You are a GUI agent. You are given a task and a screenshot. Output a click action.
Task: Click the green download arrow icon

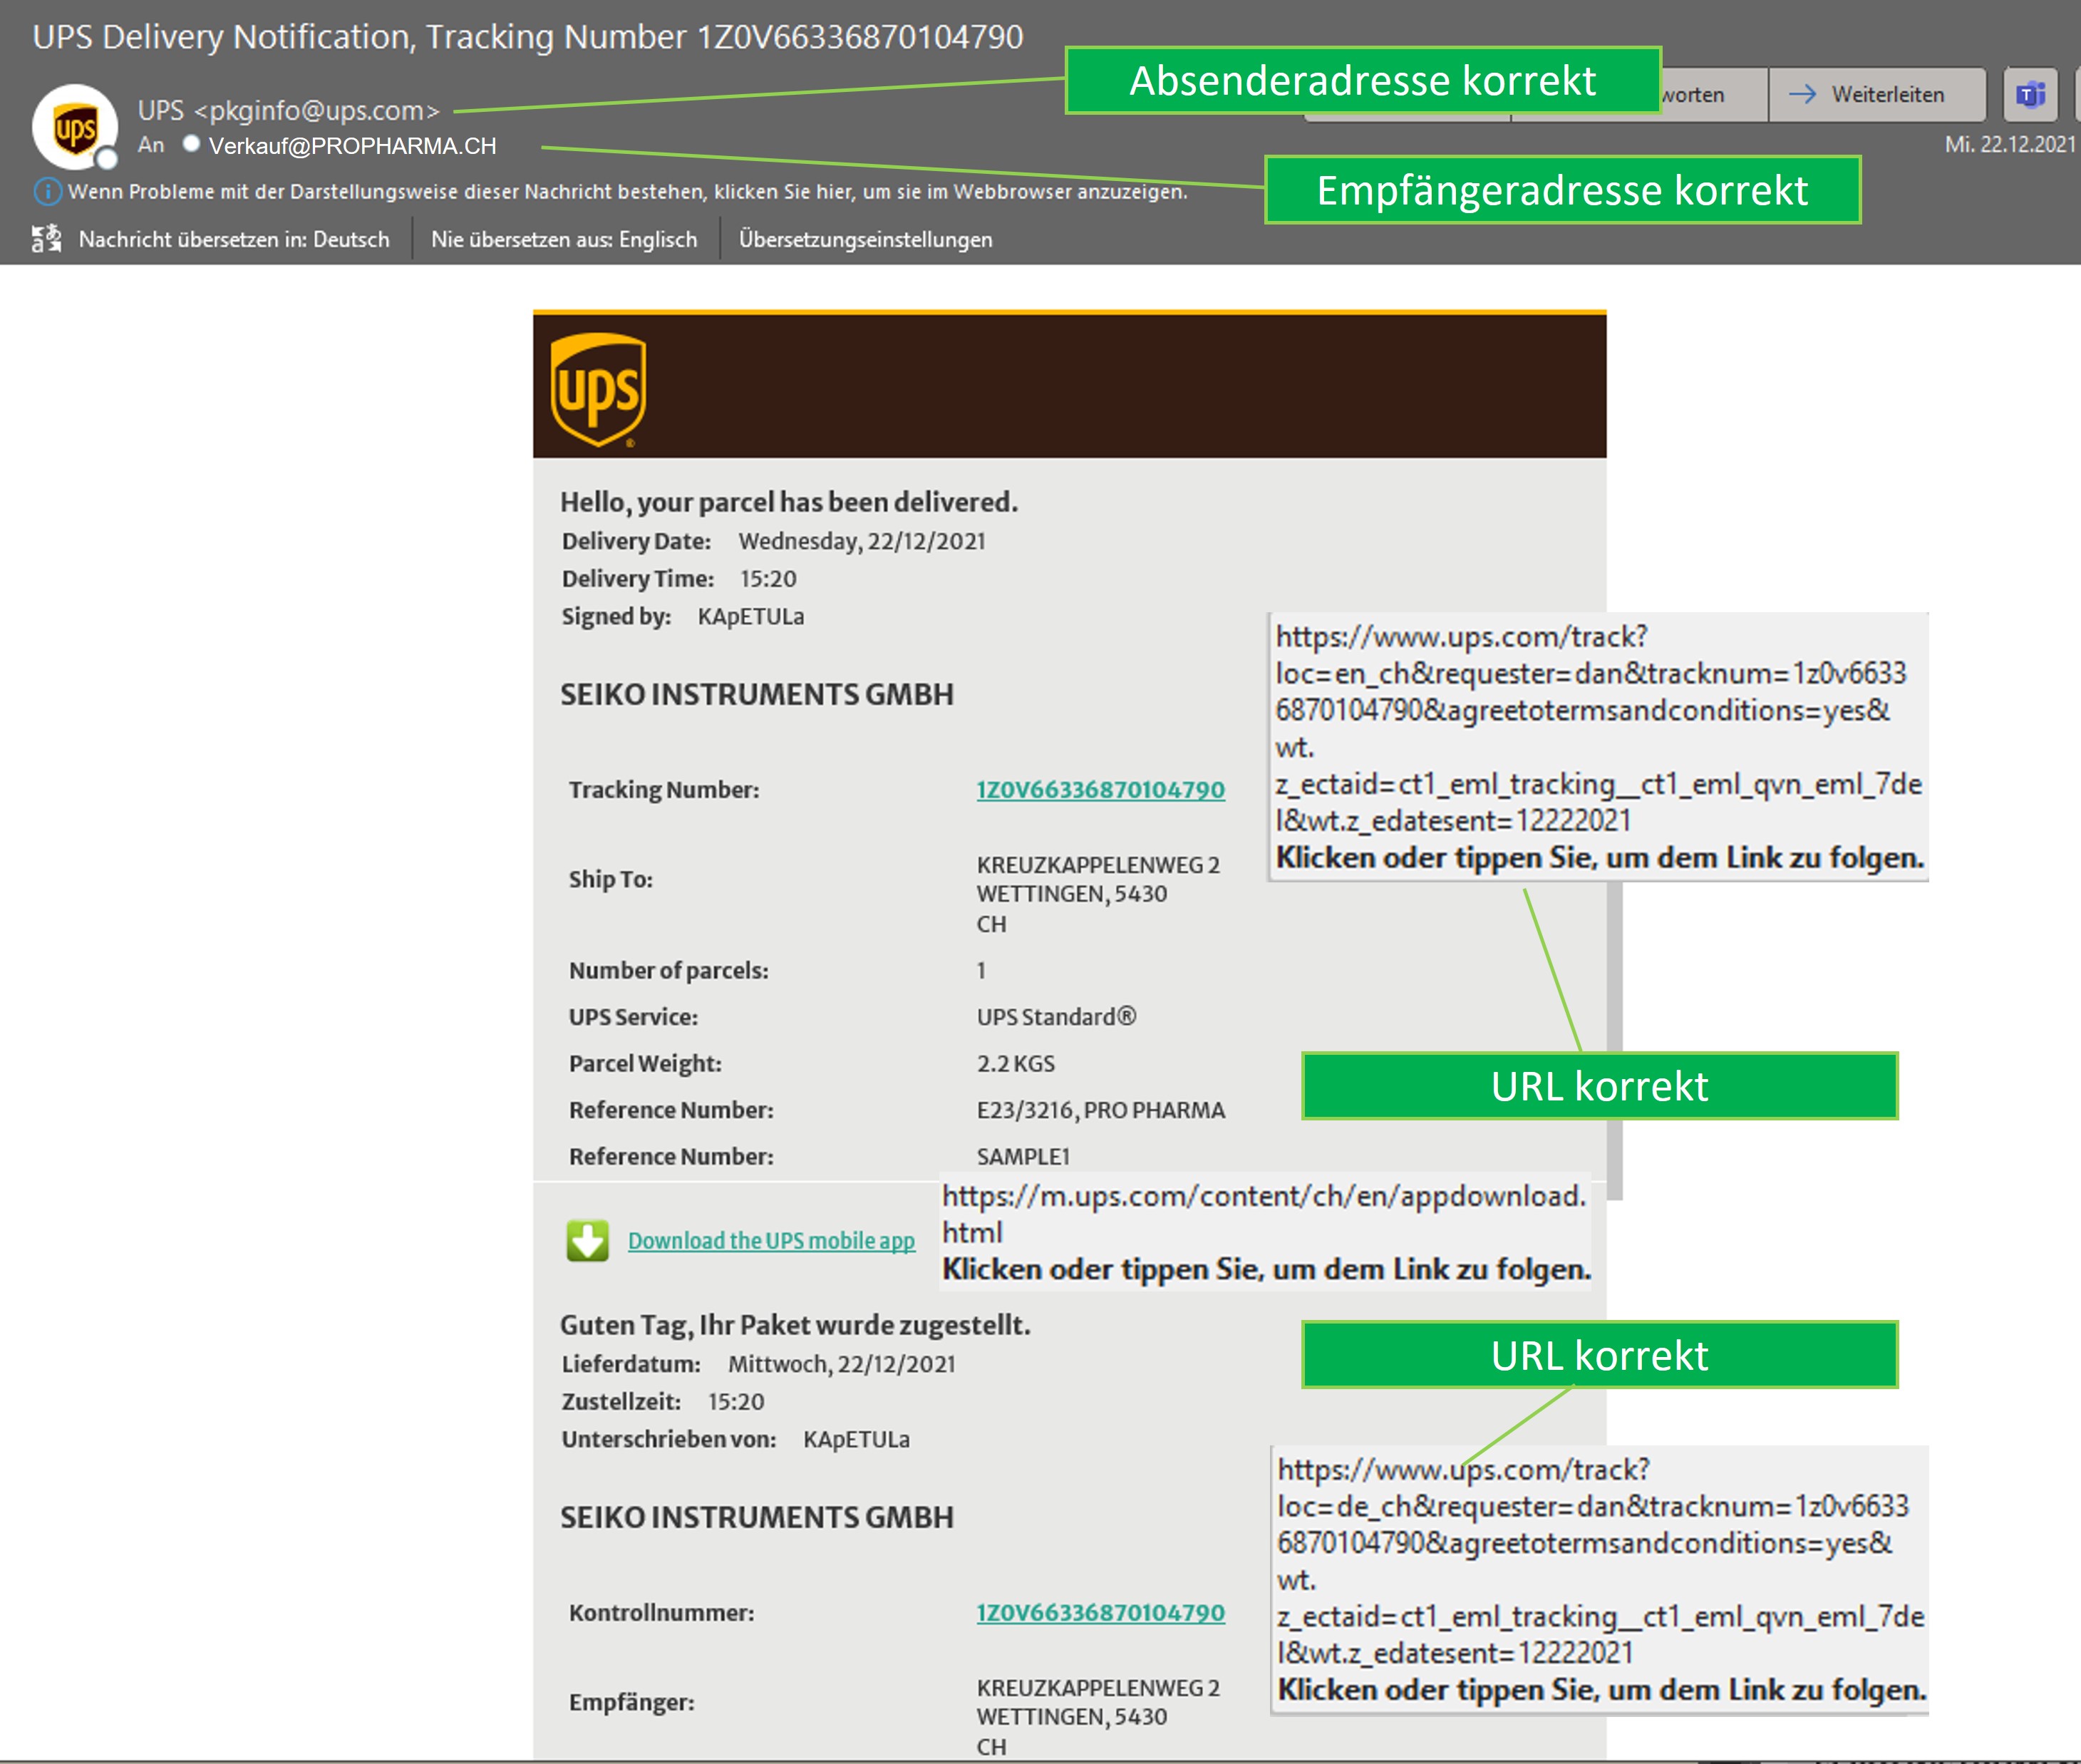pyautogui.click(x=587, y=1240)
